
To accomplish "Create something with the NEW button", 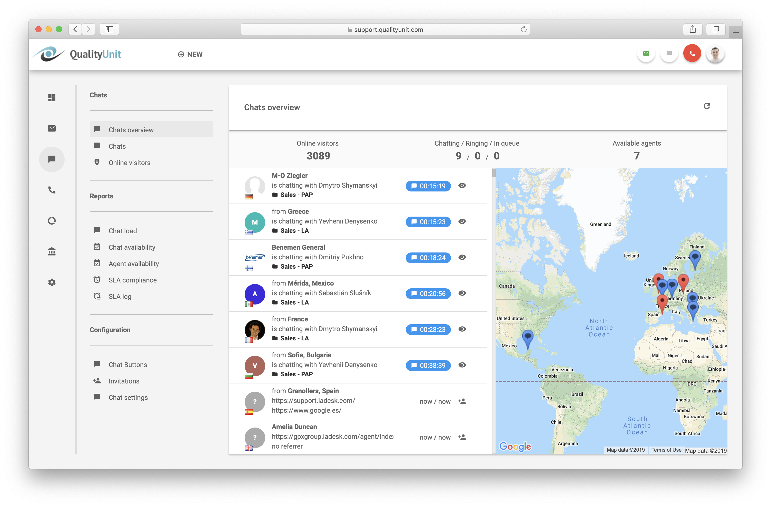I will (x=190, y=54).
